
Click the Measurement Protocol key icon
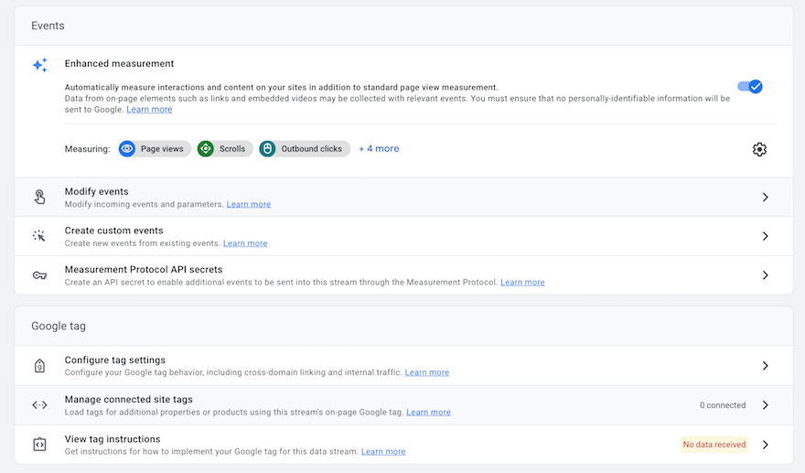(x=39, y=275)
